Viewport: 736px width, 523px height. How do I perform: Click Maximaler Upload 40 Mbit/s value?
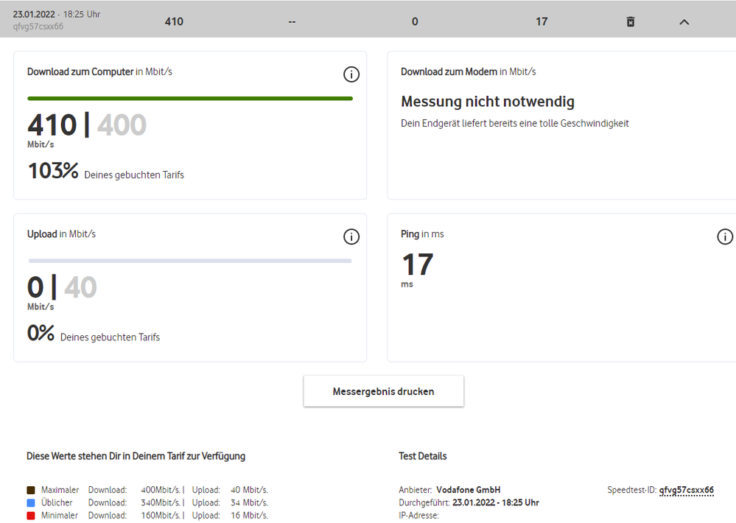[x=249, y=490]
